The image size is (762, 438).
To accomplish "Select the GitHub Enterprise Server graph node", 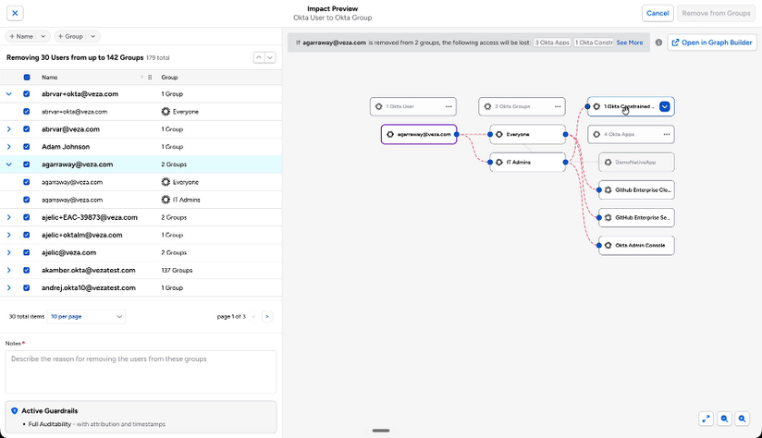I will [x=636, y=217].
